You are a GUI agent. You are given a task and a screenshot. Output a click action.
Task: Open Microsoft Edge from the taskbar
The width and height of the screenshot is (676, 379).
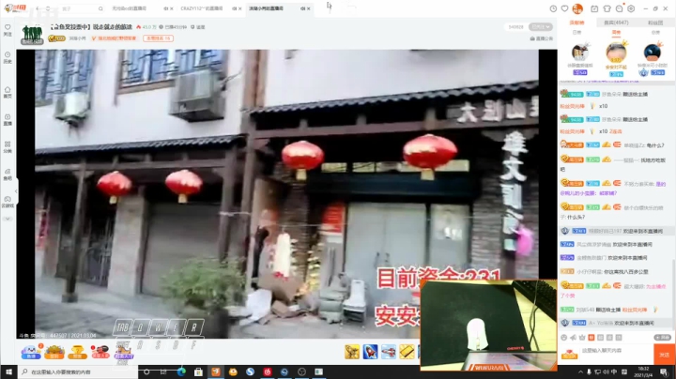pyautogui.click(x=181, y=371)
